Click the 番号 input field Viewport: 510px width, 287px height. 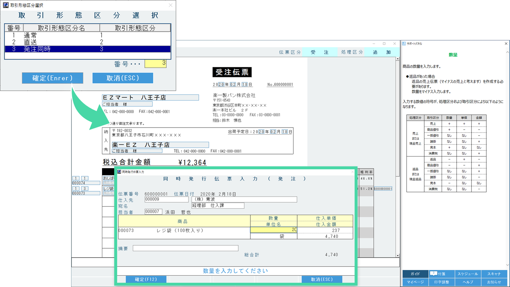[x=155, y=63]
